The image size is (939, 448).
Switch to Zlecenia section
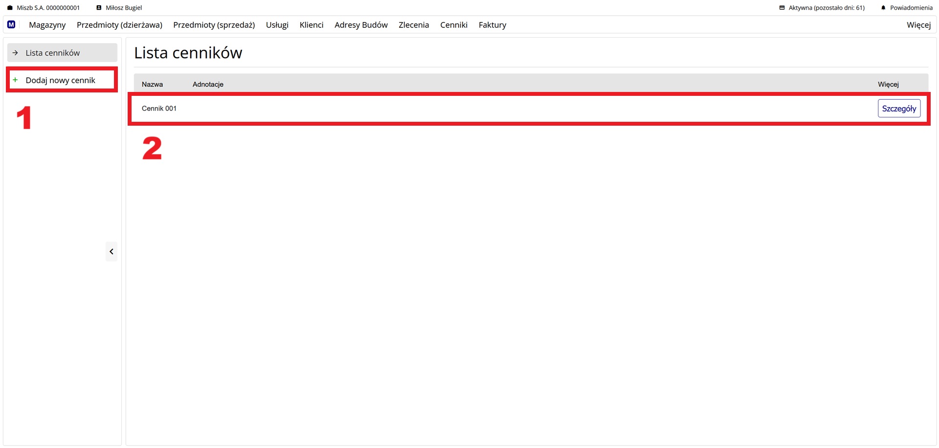tap(413, 25)
